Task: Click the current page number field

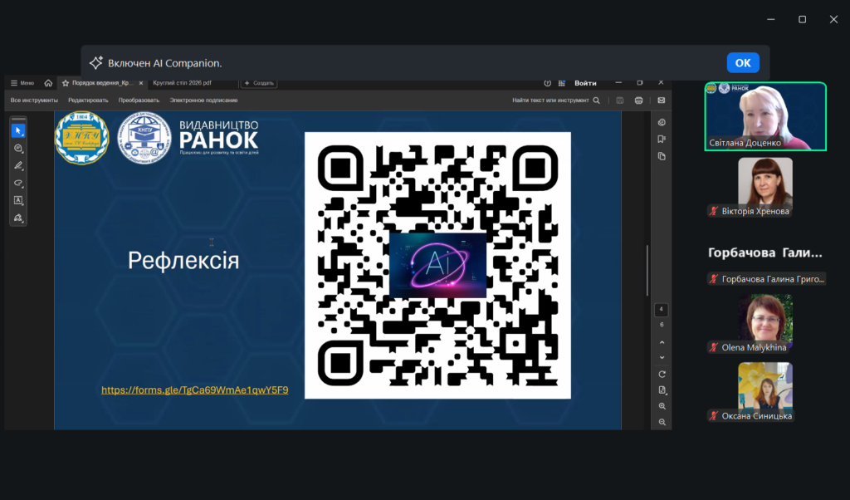Action: [x=662, y=310]
